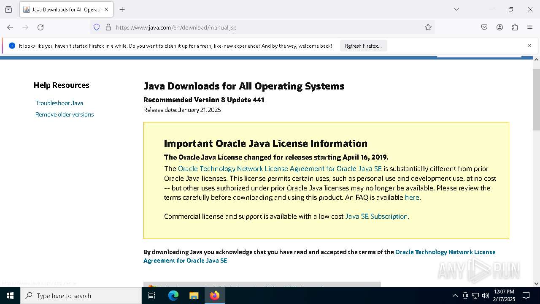Screen dimensions: 540x304
Task: Click the Refresh Firefox button
Action: pos(363,46)
